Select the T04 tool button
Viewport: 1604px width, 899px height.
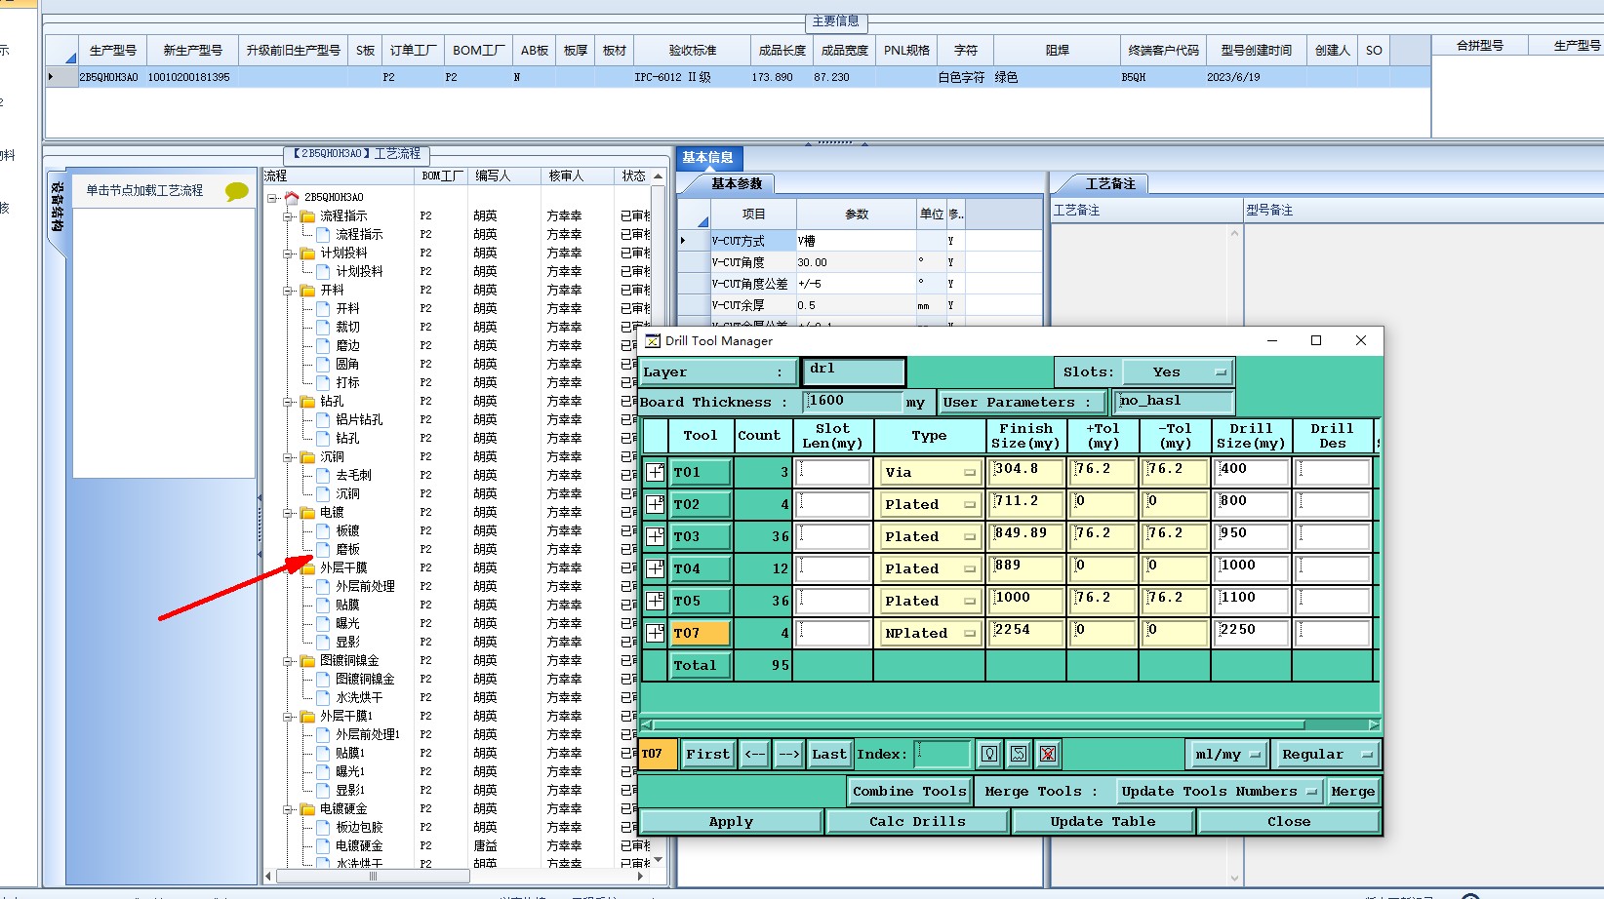(702, 569)
